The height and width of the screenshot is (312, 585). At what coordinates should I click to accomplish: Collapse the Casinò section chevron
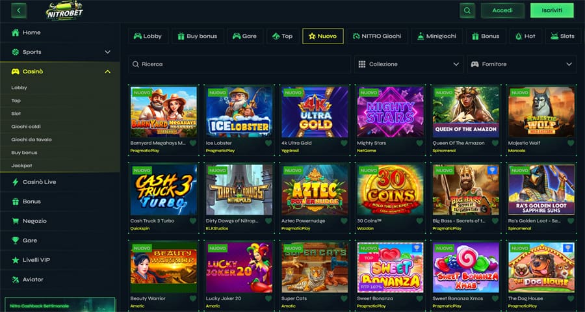[107, 71]
